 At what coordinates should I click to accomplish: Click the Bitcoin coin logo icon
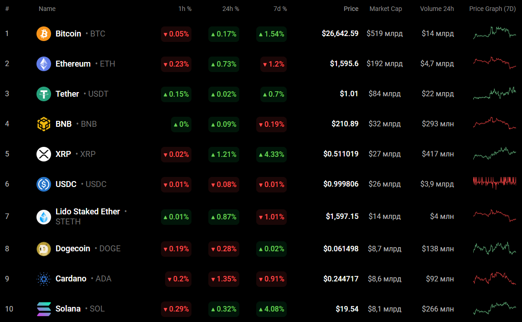click(44, 34)
